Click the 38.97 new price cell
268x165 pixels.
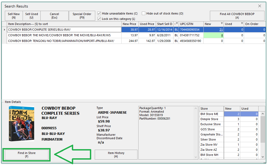[x=130, y=30]
